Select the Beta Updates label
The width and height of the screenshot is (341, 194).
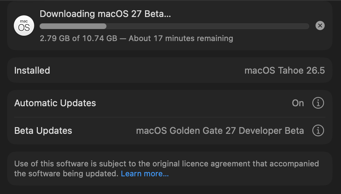pyautogui.click(x=43, y=131)
